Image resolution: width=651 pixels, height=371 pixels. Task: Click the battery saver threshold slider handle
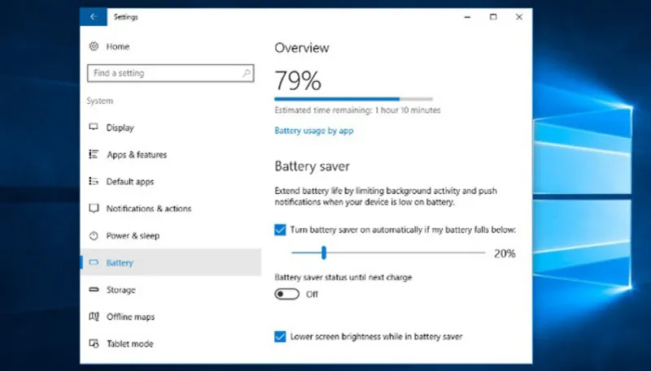(324, 252)
